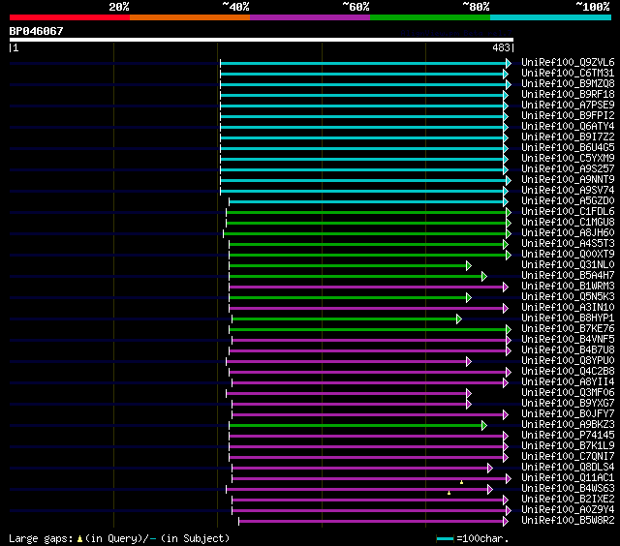Select the UniRef100_B9I7Z2 label
This screenshot has height=546, width=620.
click(568, 137)
